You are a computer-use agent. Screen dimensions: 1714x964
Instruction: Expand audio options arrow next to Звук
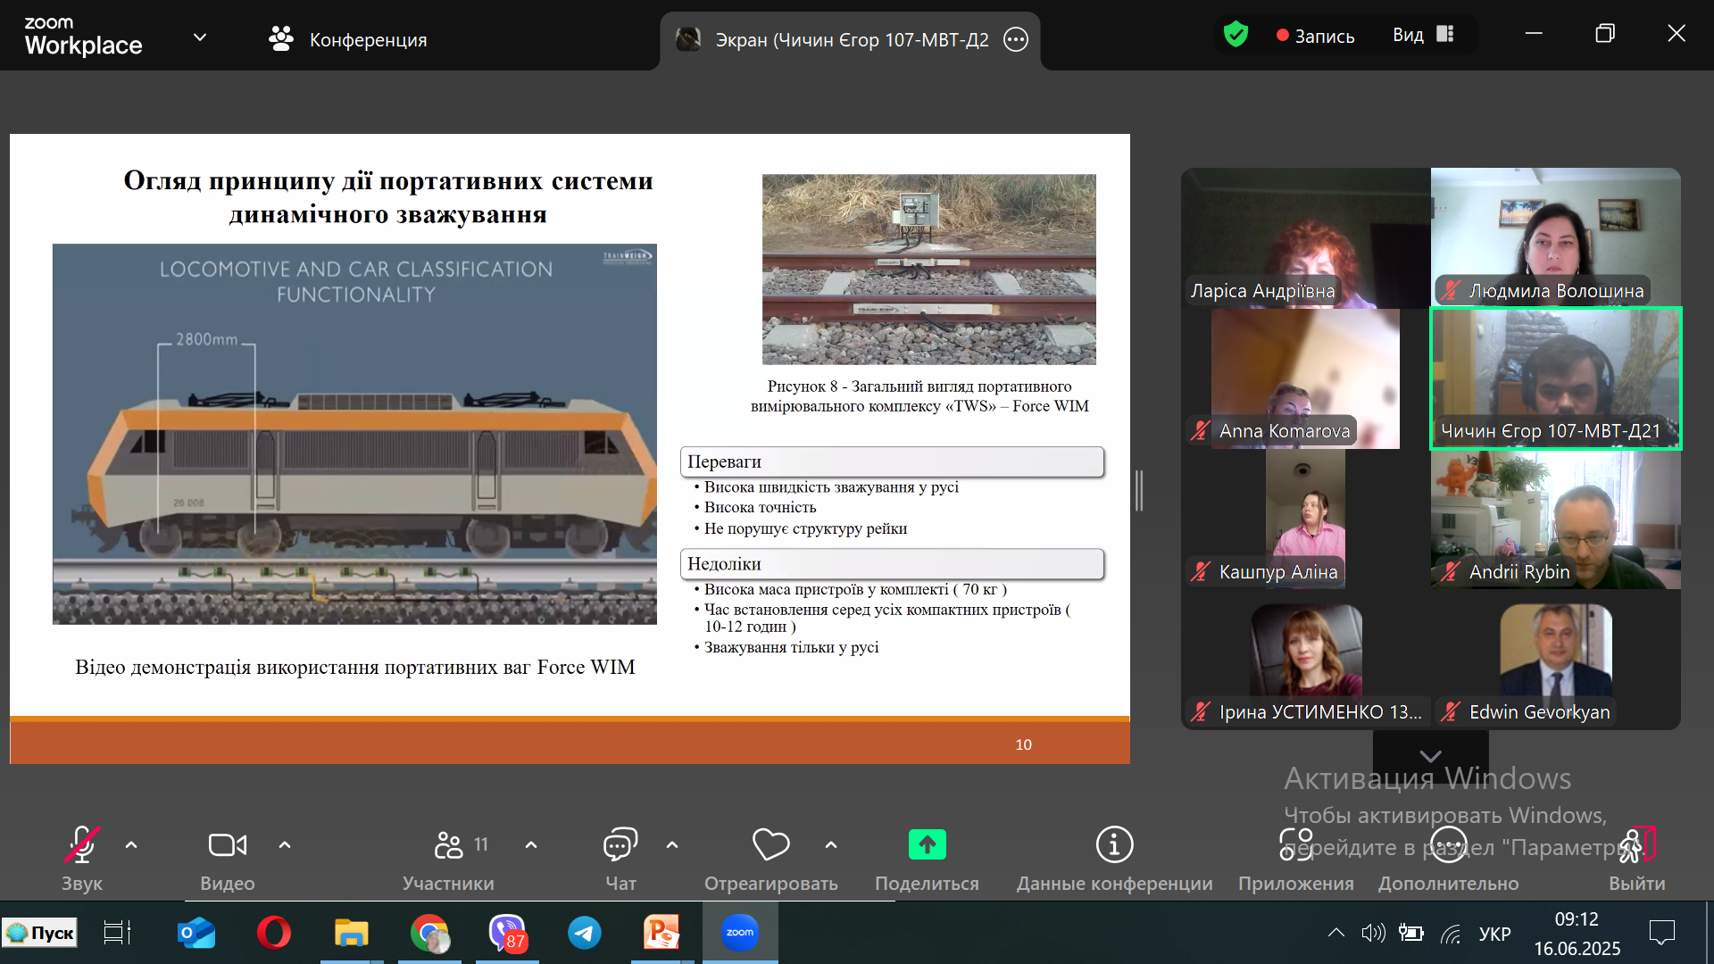tap(131, 844)
